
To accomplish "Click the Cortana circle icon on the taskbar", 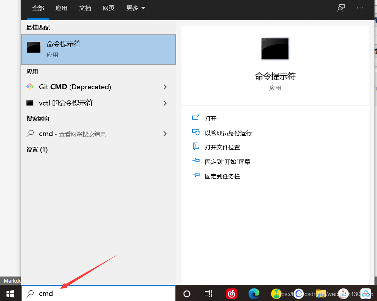I will point(187,294).
